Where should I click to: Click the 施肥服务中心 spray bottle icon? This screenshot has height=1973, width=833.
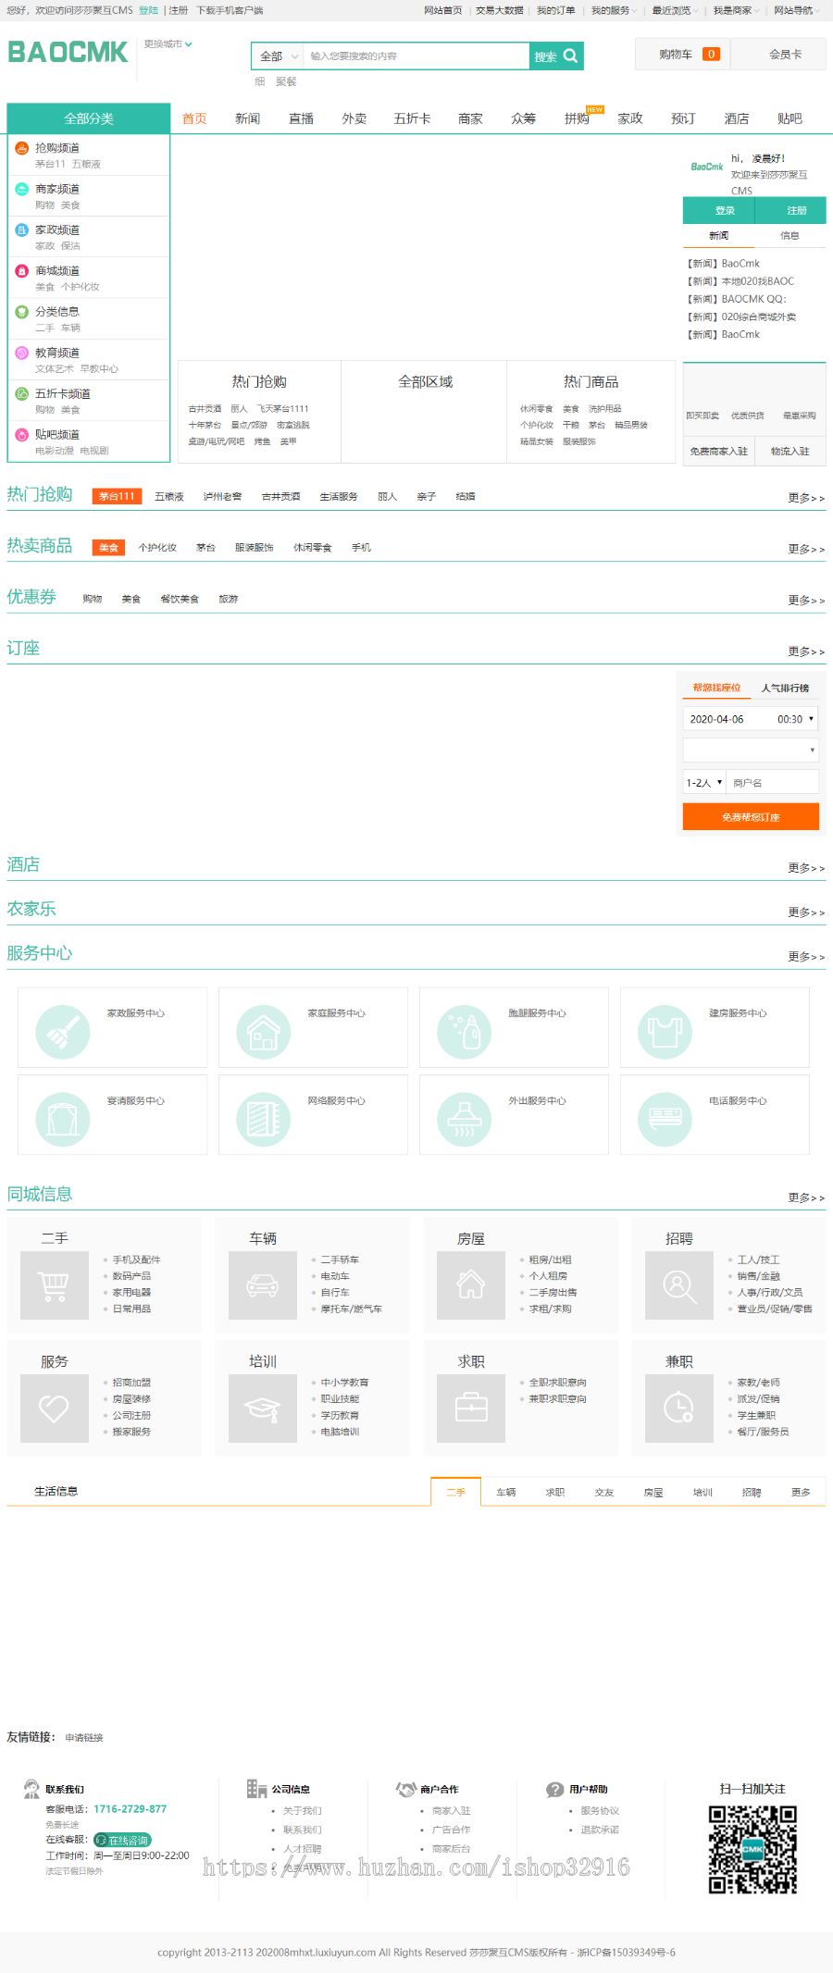465,1032
